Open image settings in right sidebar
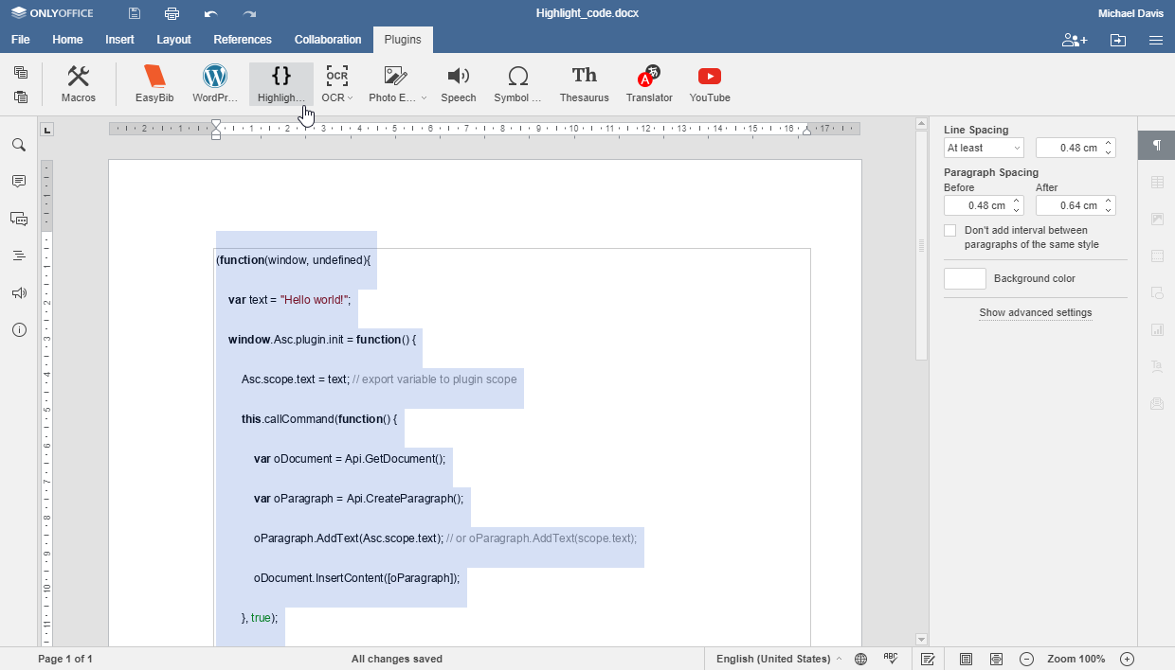1175x670 pixels. pyautogui.click(x=1157, y=220)
